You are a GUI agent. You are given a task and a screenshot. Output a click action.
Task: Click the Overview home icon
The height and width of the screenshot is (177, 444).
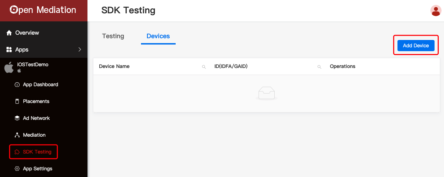click(9, 33)
